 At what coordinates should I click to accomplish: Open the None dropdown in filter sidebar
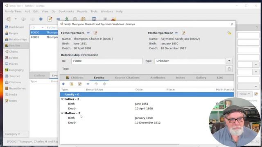pos(245,94)
